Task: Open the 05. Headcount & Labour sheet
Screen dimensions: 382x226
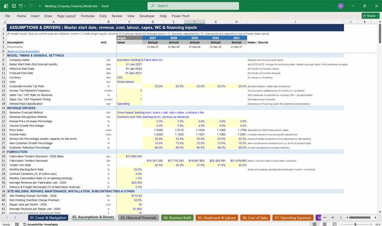Action: pyautogui.click(x=217, y=218)
